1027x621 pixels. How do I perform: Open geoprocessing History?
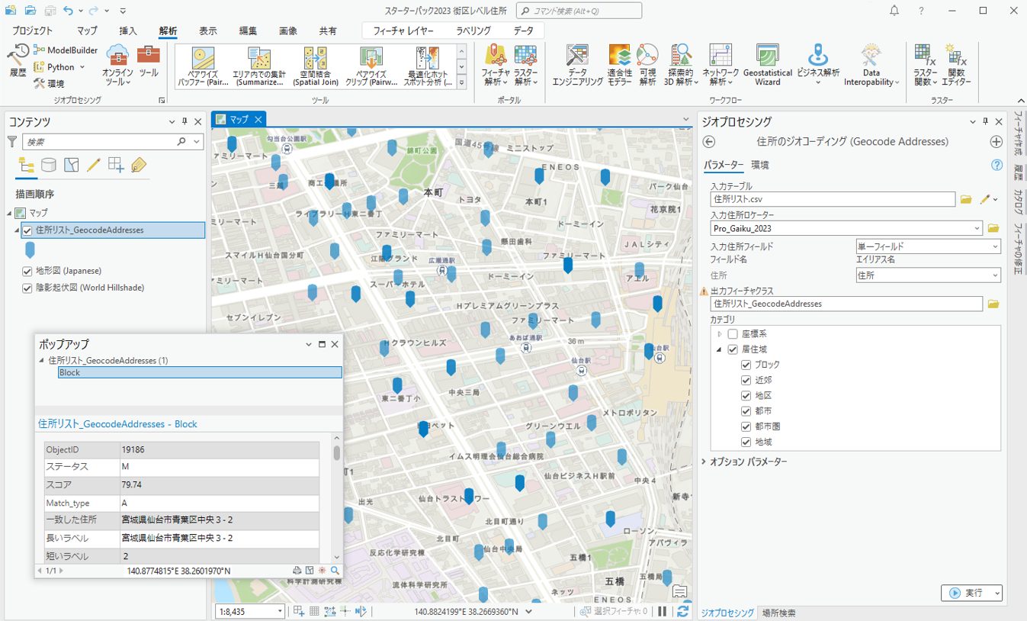click(x=18, y=61)
